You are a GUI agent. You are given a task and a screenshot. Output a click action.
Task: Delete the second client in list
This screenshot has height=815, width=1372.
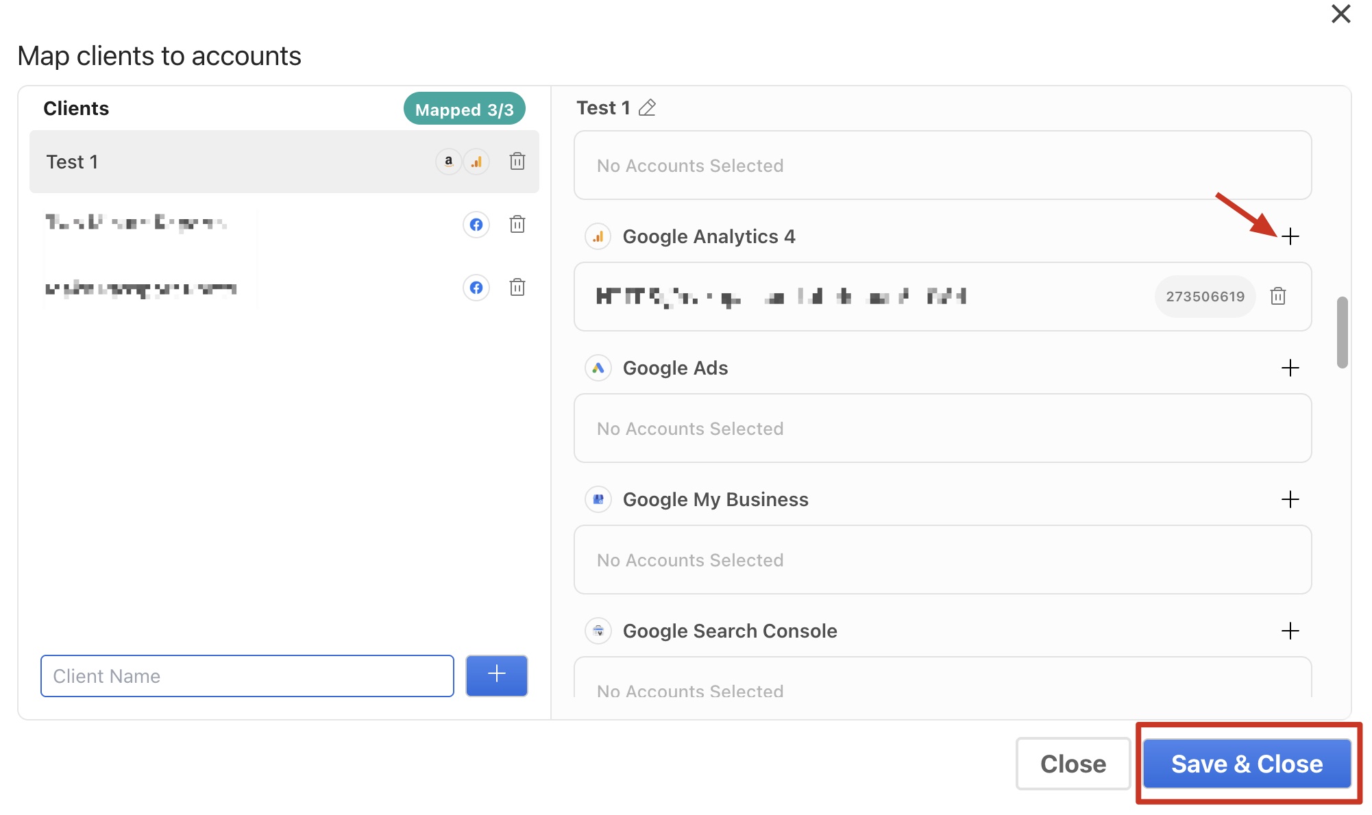(x=517, y=225)
